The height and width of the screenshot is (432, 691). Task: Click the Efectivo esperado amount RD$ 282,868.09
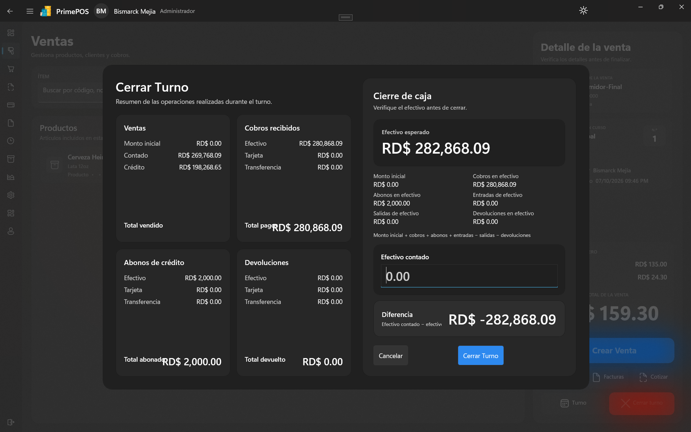coord(436,148)
